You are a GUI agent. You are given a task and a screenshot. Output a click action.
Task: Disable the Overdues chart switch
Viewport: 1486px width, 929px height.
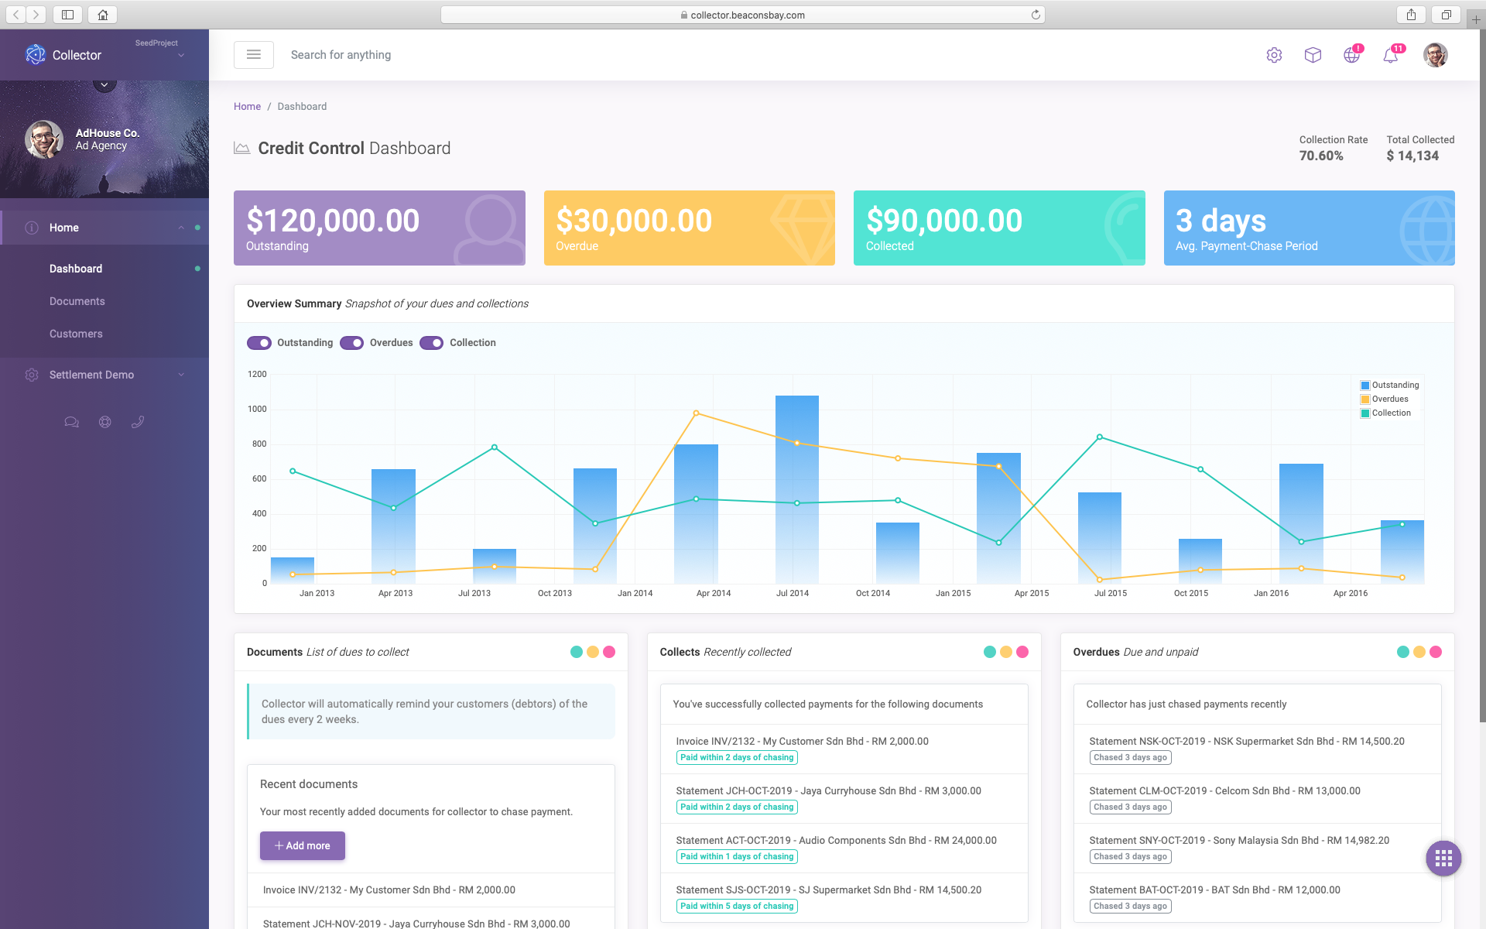[x=351, y=343]
